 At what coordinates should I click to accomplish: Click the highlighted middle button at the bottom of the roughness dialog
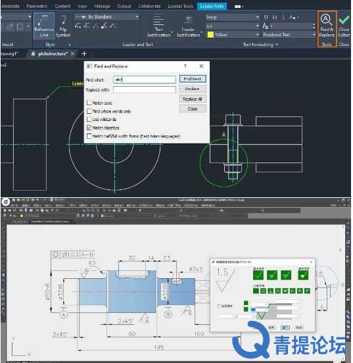pos(285,327)
